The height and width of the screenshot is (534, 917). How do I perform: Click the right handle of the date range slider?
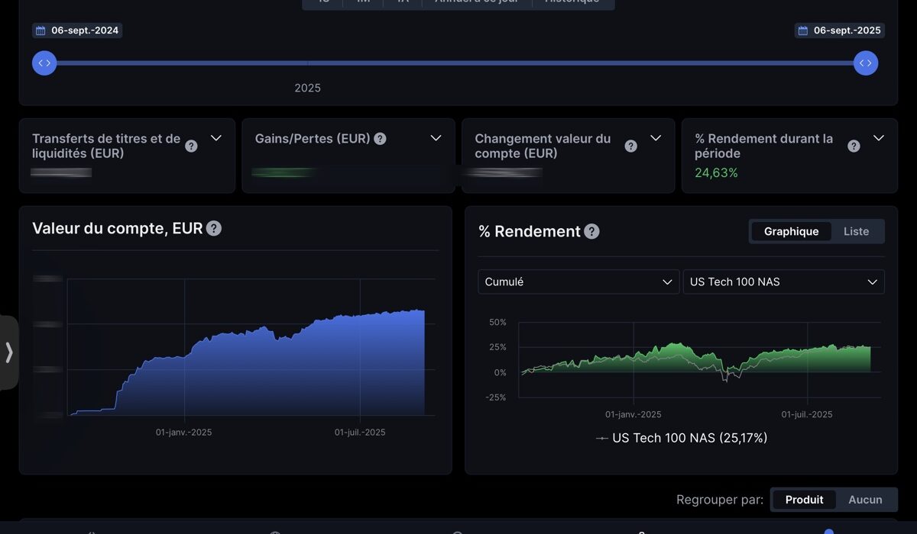865,63
